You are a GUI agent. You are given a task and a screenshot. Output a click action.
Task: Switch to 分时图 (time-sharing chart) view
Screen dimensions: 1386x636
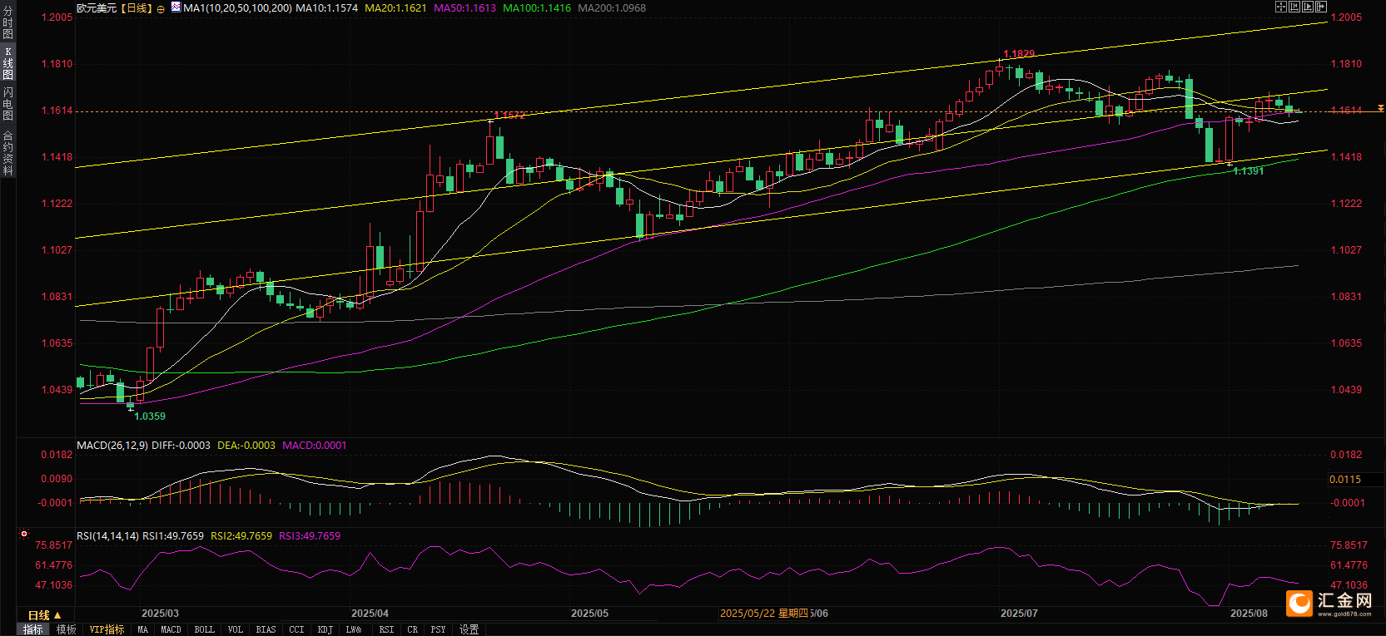point(7,23)
